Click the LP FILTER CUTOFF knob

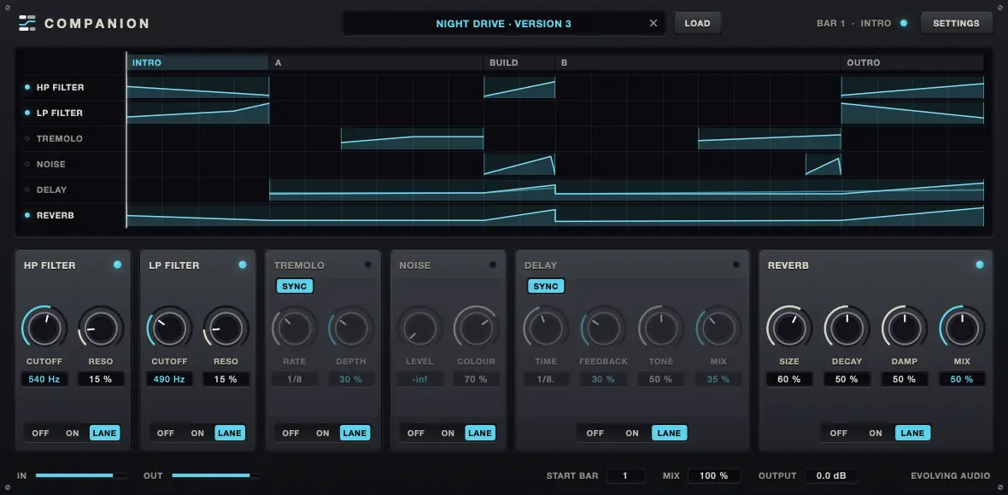click(170, 328)
